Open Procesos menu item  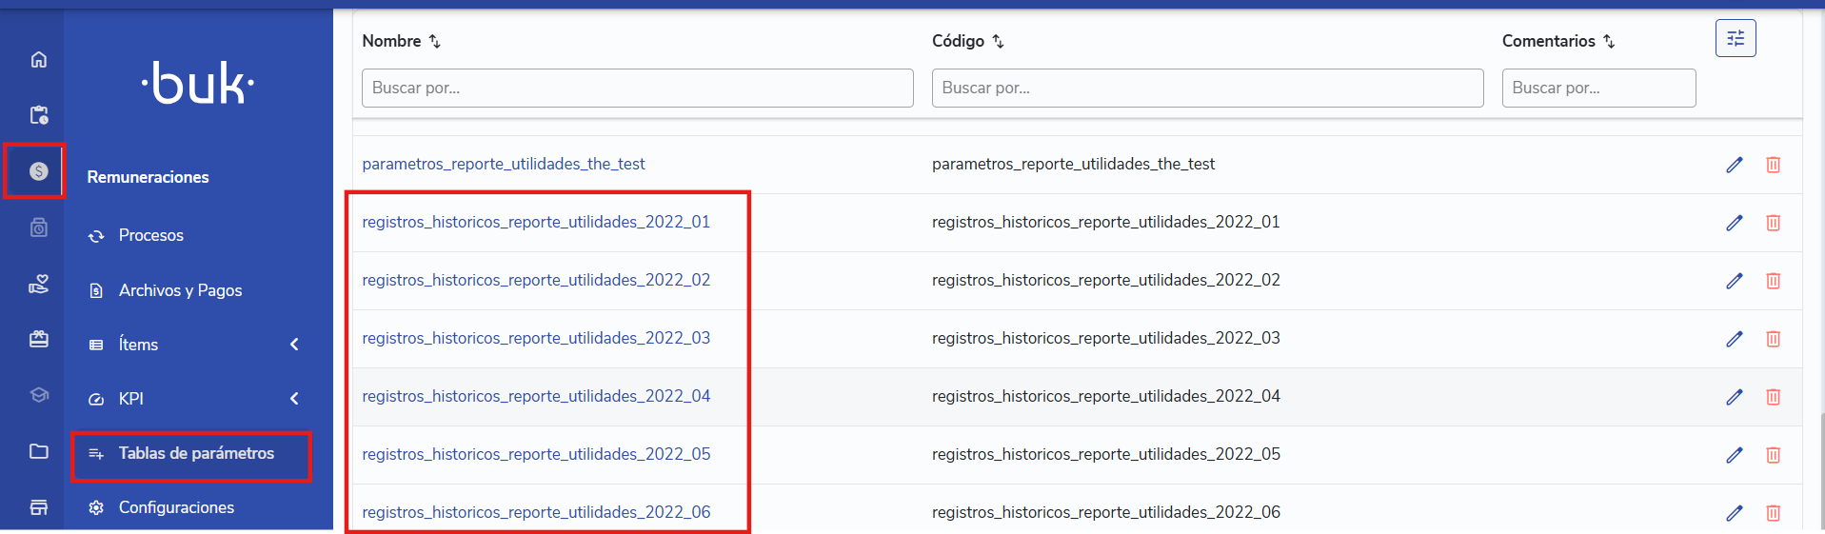[150, 235]
